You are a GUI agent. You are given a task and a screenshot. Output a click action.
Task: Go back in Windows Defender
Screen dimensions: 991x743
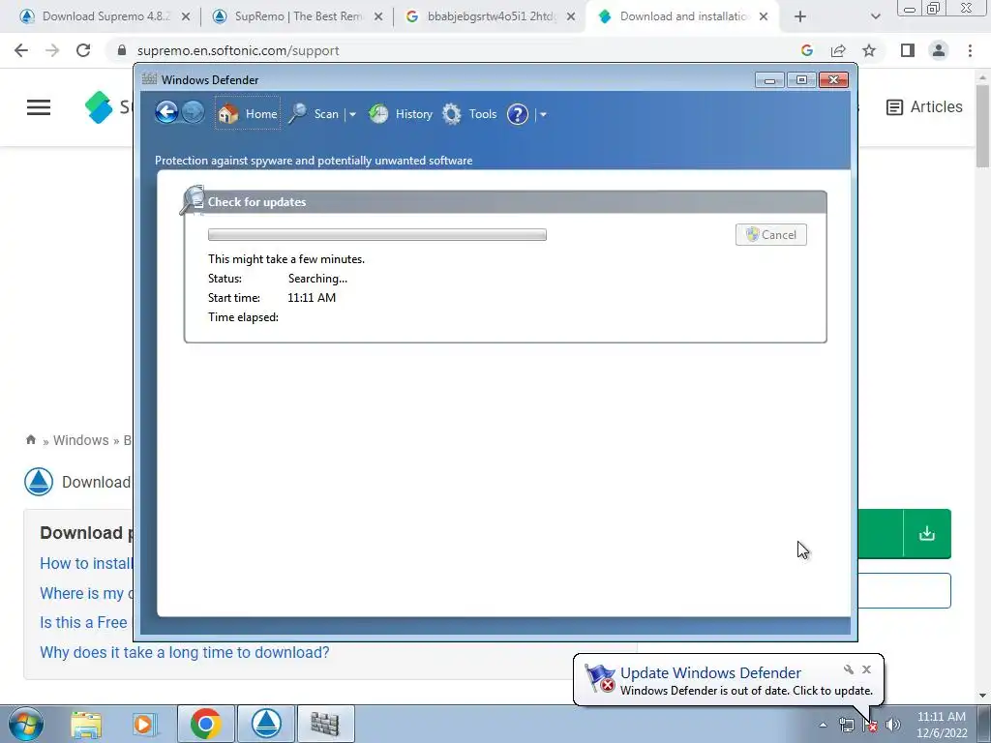166,113
